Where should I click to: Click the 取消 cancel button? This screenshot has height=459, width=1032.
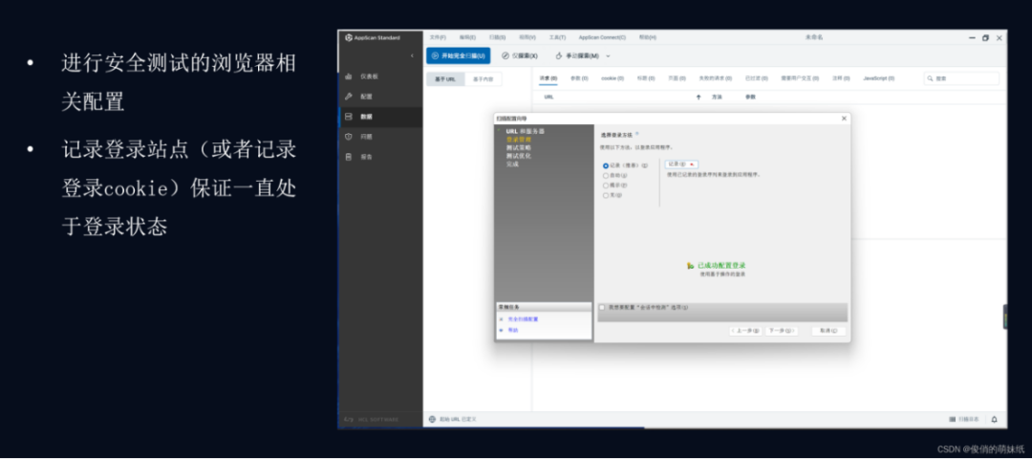click(x=828, y=331)
